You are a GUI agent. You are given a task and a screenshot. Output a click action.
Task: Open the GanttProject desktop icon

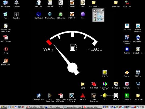pos(39,15)
